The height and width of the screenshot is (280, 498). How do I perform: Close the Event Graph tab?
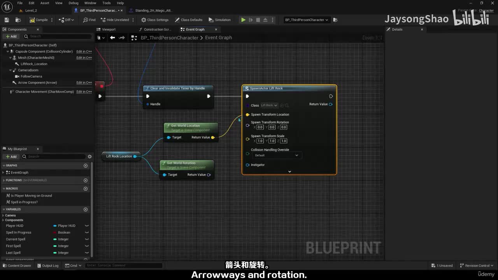pos(216,30)
